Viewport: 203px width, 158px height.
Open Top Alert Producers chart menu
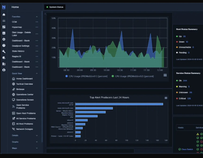(x=166, y=98)
